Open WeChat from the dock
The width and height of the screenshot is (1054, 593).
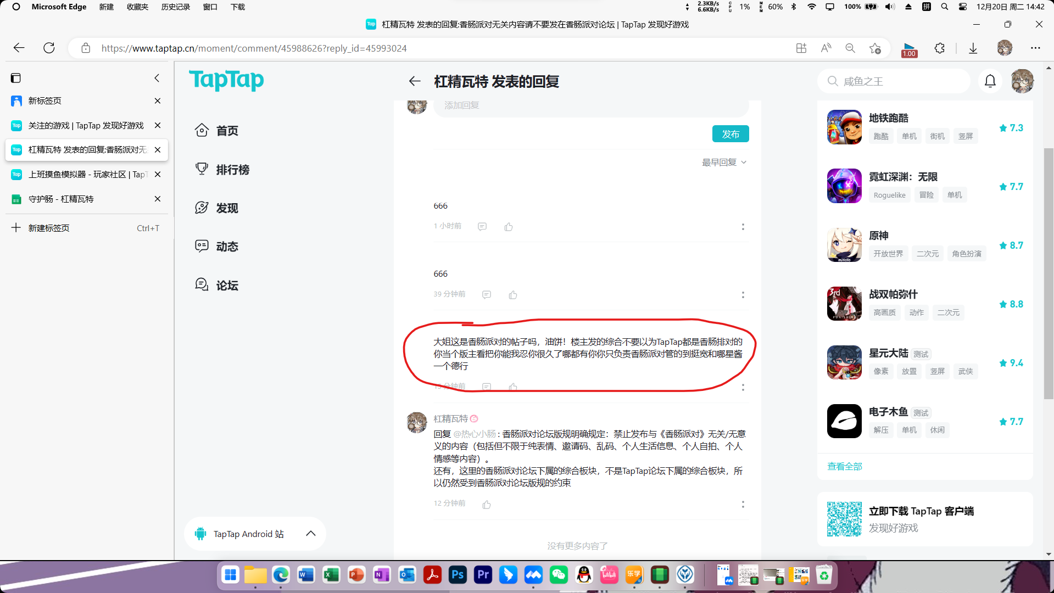pos(559,575)
